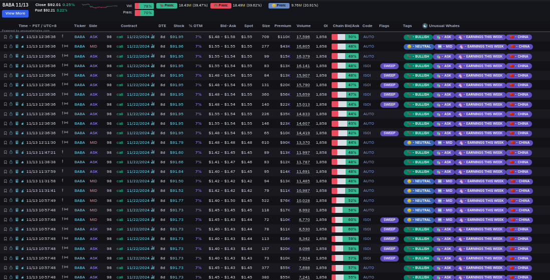Bookmark the trade with volume 16,805
The width and height of the screenshot is (550, 280).
pyautogui.click(x=6, y=46)
